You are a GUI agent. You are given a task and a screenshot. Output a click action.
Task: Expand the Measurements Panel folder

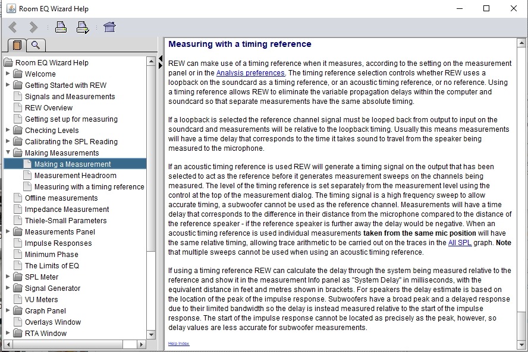tap(8, 232)
